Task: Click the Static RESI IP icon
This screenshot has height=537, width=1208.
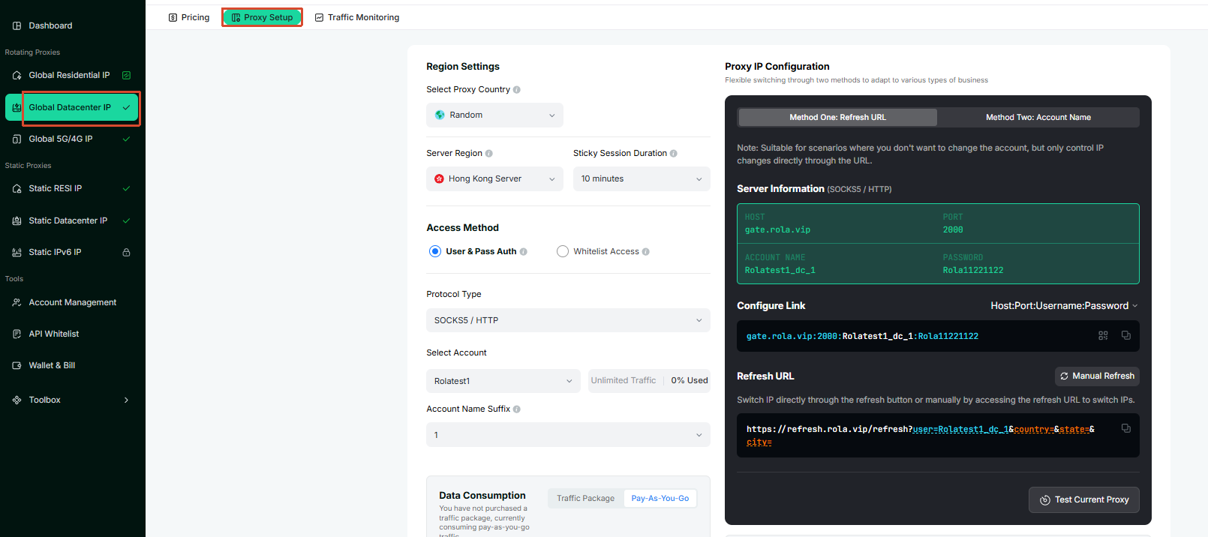Action: pos(17,188)
